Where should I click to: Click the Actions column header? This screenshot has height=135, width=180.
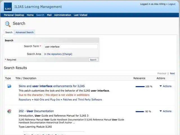(x=161, y=78)
